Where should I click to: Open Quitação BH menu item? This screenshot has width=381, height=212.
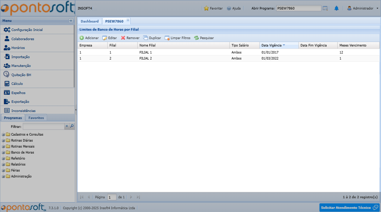pos(21,75)
